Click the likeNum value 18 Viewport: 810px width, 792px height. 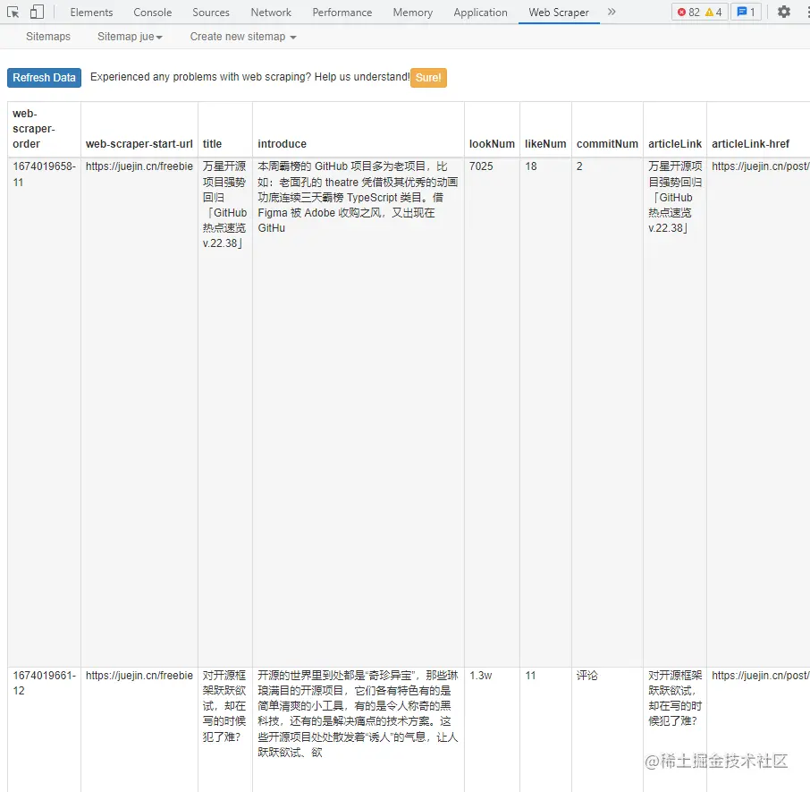530,166
